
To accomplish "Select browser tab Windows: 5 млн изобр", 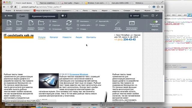I will point(96,3).
